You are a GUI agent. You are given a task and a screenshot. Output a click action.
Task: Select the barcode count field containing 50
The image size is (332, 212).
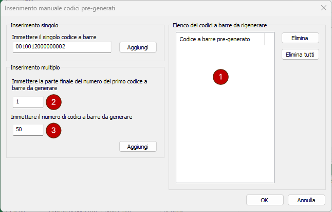(28, 130)
